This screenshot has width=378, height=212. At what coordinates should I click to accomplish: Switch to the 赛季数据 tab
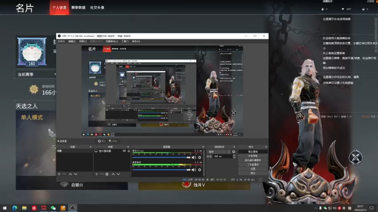[78, 8]
